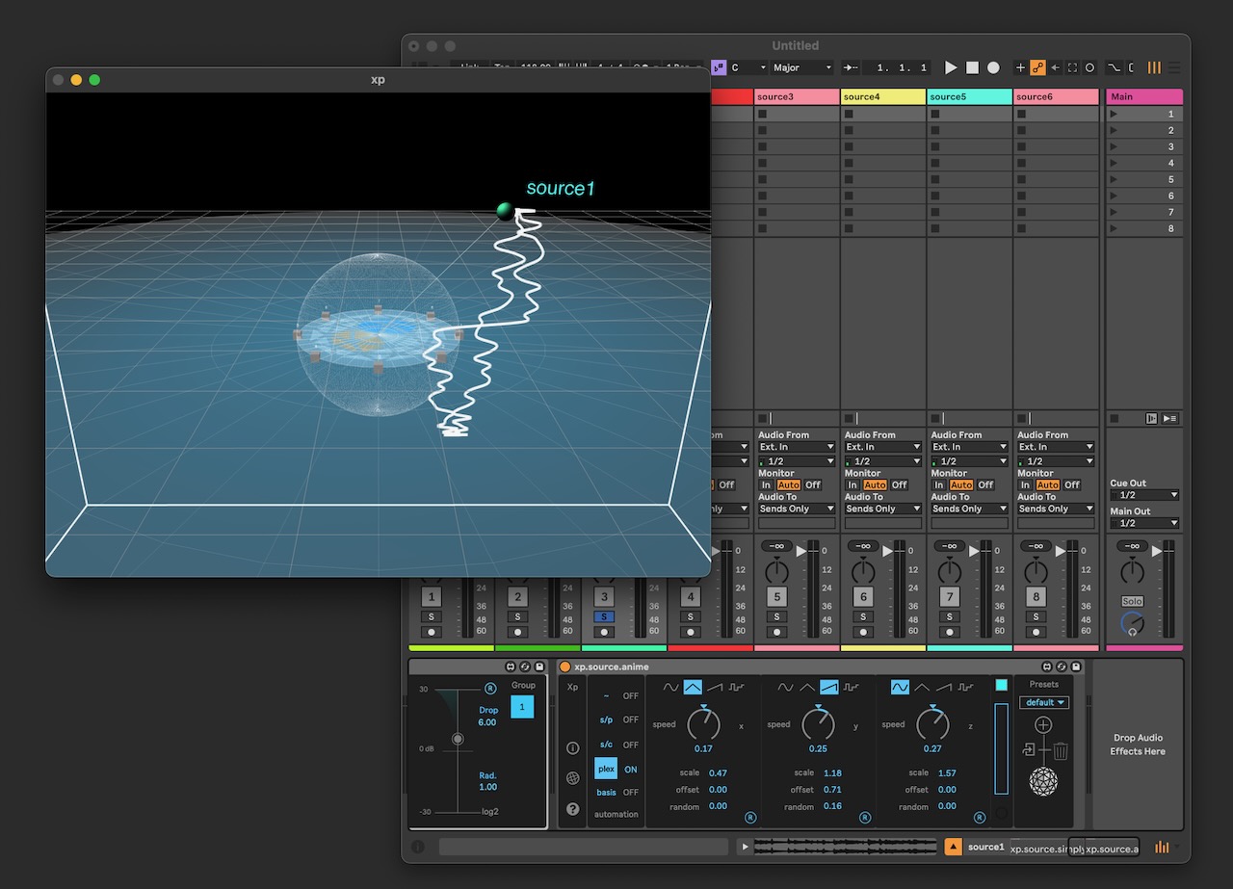Set source3 Monitor to In
This screenshot has height=889, width=1233.
(x=766, y=484)
